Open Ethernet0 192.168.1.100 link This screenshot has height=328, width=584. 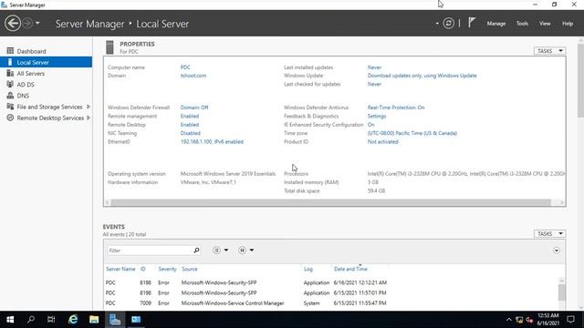click(x=212, y=142)
